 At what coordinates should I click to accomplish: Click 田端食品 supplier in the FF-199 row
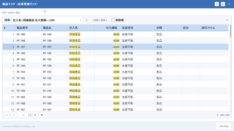point(75,35)
